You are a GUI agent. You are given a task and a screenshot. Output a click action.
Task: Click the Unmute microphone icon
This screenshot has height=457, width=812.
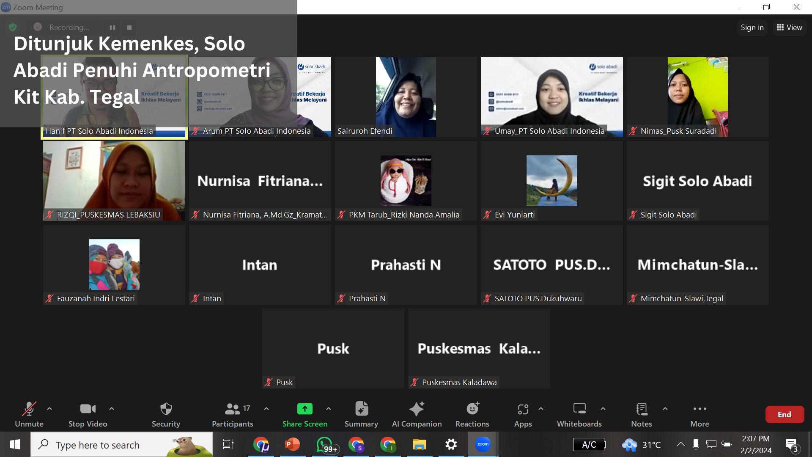pos(29,409)
